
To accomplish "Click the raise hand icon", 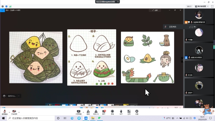I will (121, 112).
